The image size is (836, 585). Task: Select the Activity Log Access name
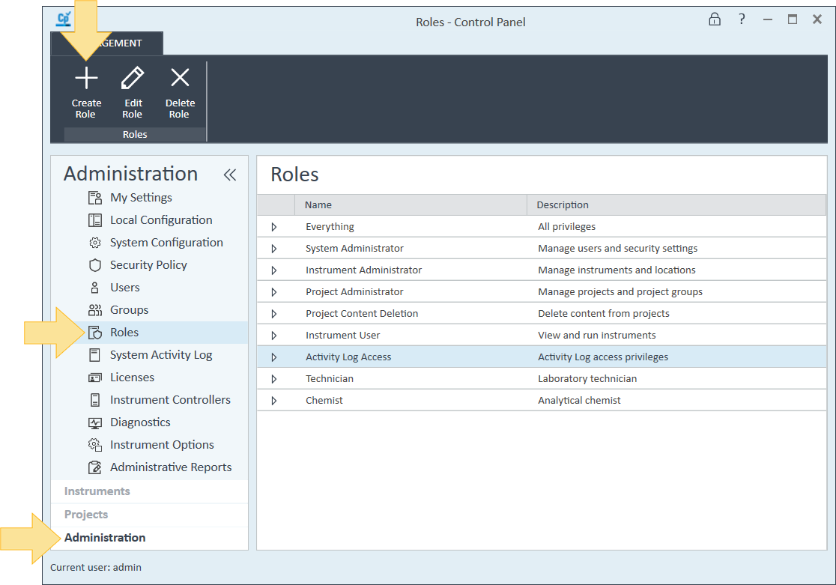pos(348,357)
